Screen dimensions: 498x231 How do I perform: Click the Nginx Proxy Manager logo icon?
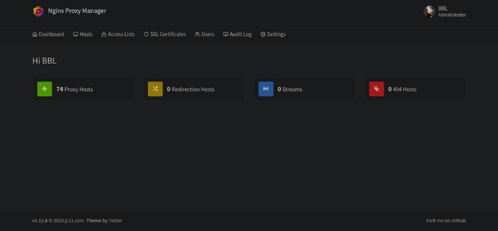pos(38,11)
